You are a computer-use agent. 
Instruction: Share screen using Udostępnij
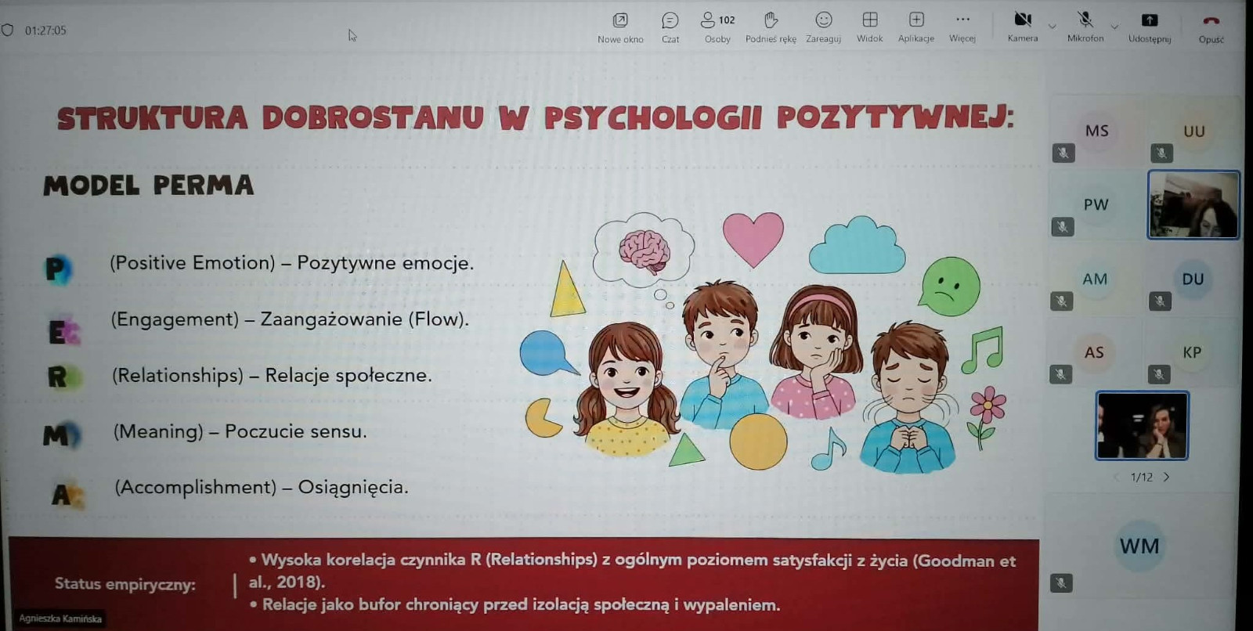(x=1149, y=27)
